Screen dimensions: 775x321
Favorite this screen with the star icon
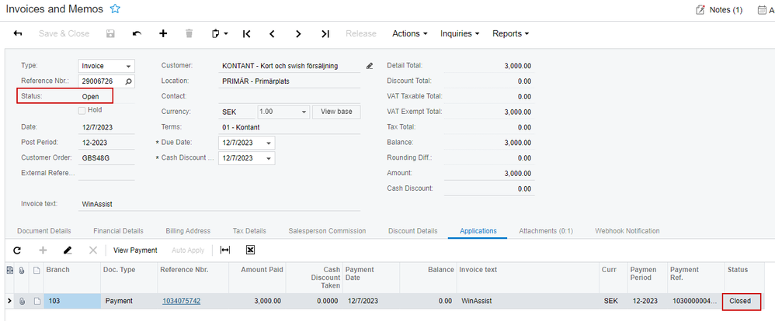point(115,9)
